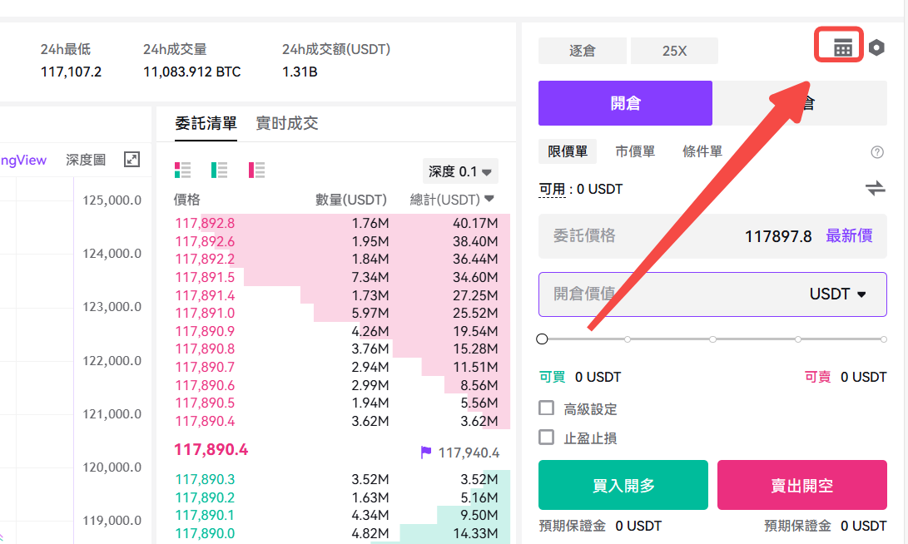Switch to 實时成交 tab
Viewport: 908px width, 544px height.
pos(287,123)
